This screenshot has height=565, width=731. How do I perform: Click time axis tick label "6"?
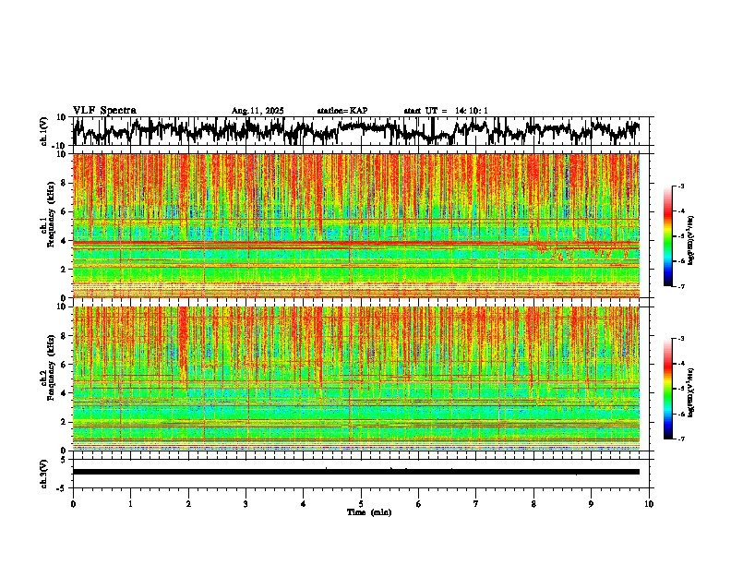(419, 504)
